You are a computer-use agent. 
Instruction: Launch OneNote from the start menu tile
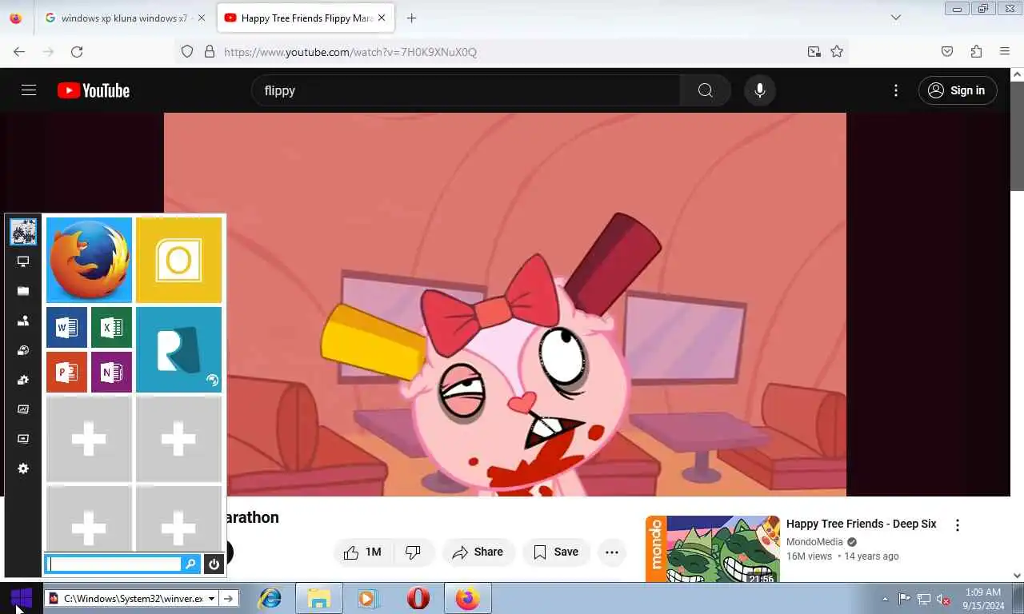[x=111, y=372]
